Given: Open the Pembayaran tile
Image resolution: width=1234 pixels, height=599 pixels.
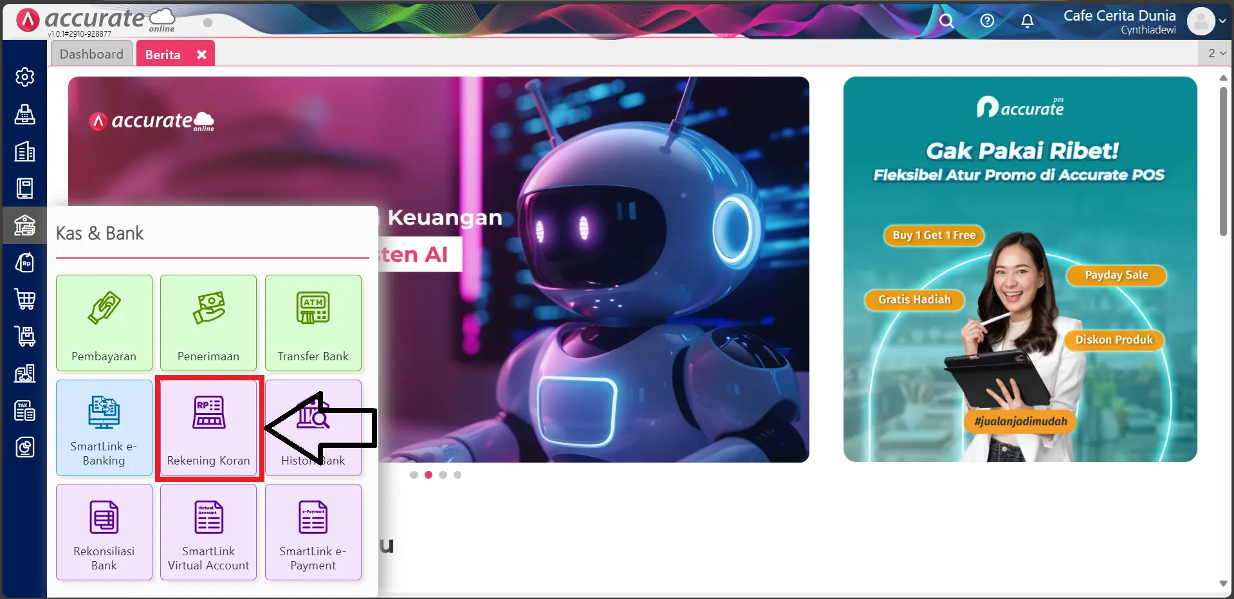Looking at the screenshot, I should click(104, 322).
